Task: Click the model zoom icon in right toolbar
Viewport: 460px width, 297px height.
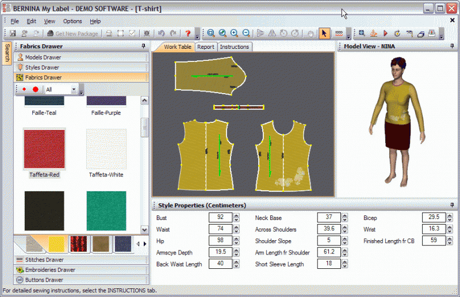Action: click(362, 33)
